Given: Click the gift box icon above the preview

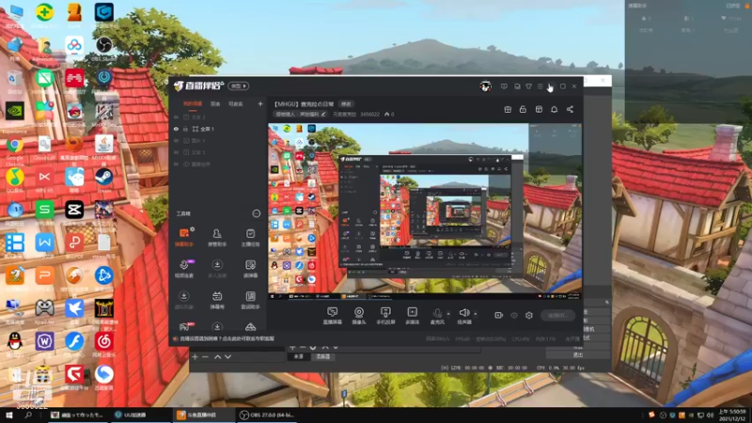Looking at the screenshot, I should (x=508, y=109).
